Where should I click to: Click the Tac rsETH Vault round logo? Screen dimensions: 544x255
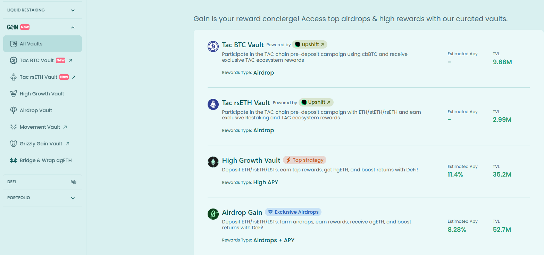213,104
